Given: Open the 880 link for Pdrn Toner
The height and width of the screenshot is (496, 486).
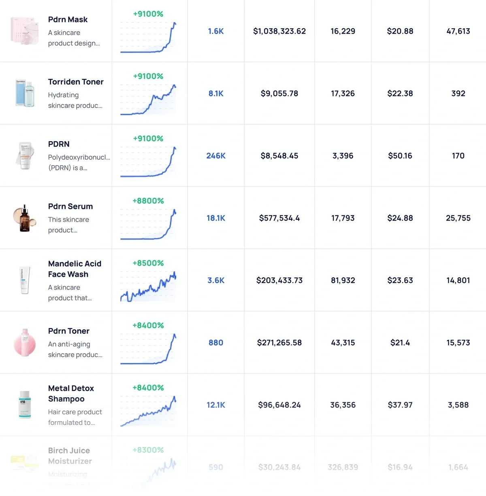Looking at the screenshot, I should [215, 342].
